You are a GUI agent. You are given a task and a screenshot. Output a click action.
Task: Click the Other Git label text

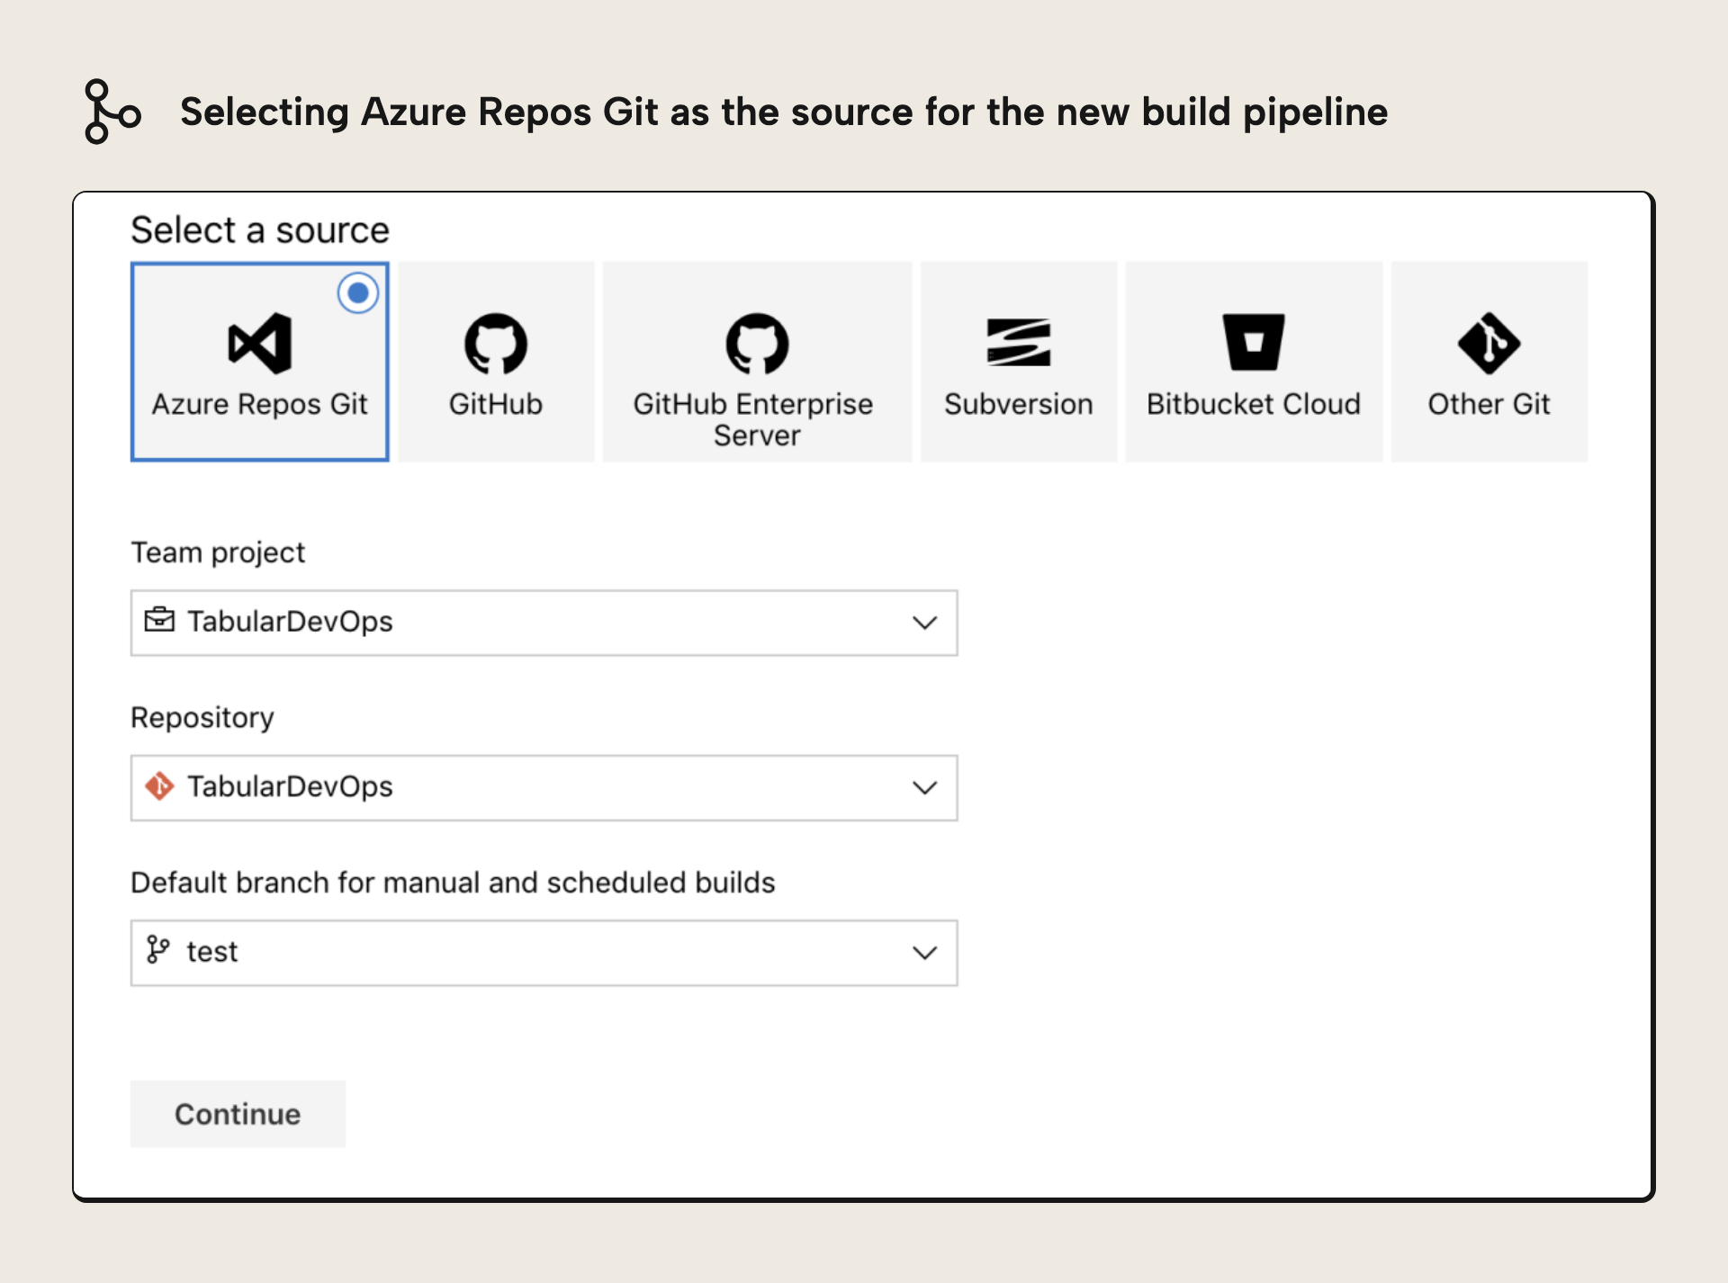1489,404
